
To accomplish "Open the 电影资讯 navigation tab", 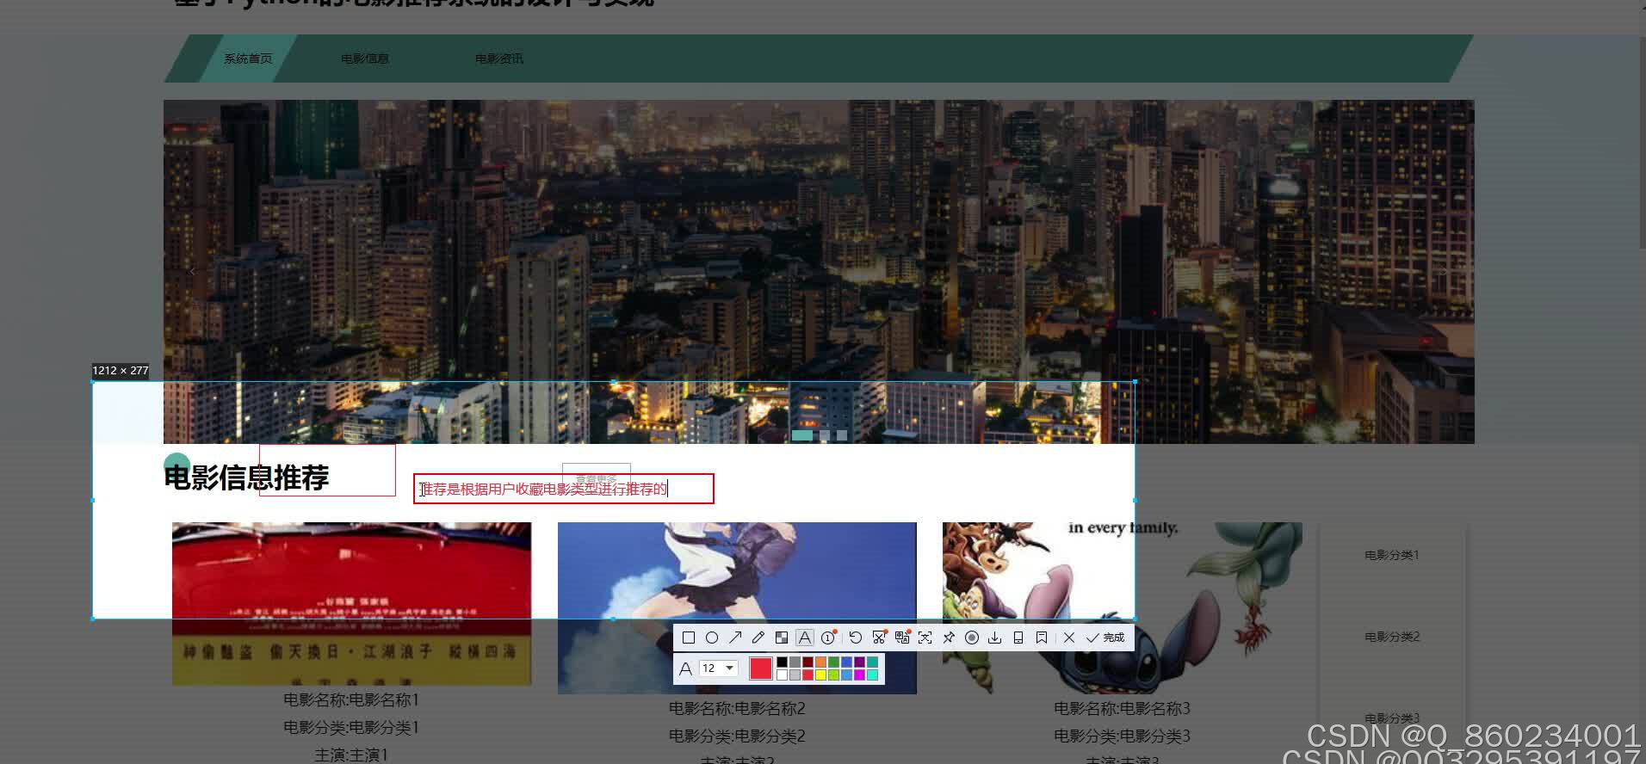I will pyautogui.click(x=499, y=59).
